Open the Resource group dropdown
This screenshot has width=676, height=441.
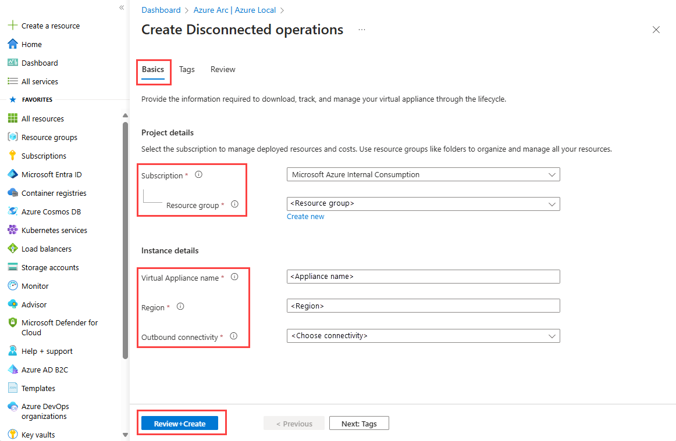coord(423,203)
